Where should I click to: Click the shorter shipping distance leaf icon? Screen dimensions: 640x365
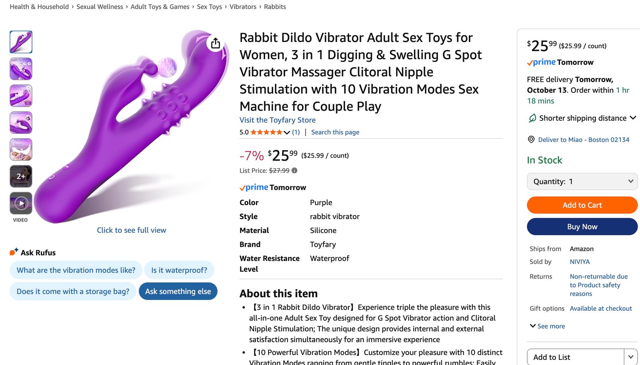coord(532,118)
